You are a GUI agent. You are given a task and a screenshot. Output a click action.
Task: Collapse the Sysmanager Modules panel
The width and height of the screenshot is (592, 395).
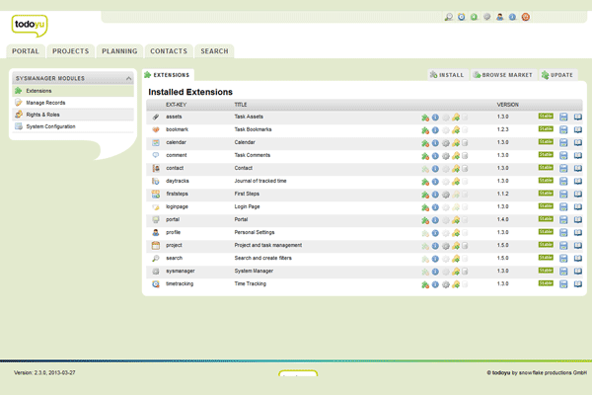click(128, 78)
